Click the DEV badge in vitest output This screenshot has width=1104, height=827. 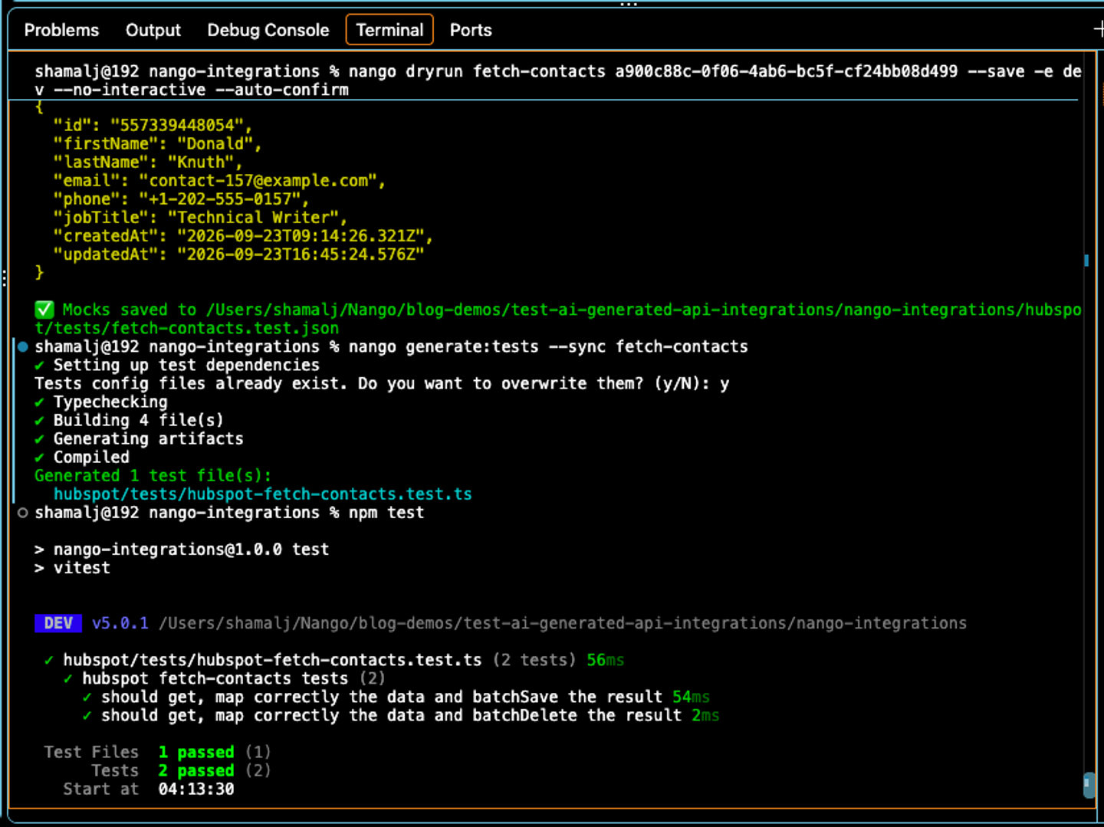click(x=58, y=623)
